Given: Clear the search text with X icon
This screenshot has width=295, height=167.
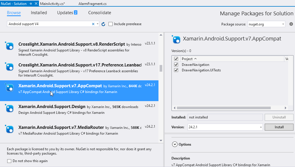Looking at the screenshot, I should coord(93,24).
